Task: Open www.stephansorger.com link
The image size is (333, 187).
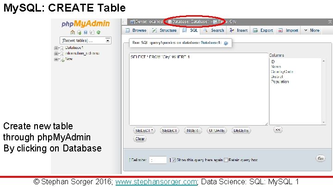Action: pos(156,182)
